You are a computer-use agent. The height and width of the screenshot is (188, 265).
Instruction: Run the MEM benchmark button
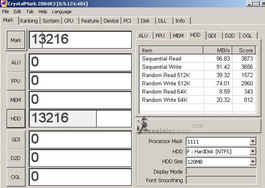pyautogui.click(x=16, y=100)
